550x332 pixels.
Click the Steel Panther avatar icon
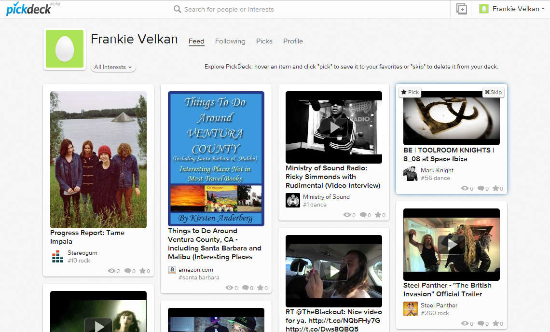point(411,309)
